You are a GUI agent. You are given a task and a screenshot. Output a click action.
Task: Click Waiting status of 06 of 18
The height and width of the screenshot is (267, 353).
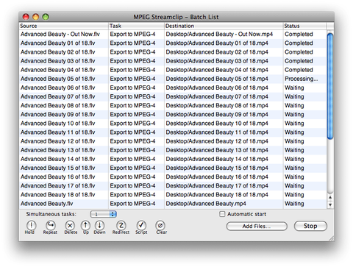[294, 88]
